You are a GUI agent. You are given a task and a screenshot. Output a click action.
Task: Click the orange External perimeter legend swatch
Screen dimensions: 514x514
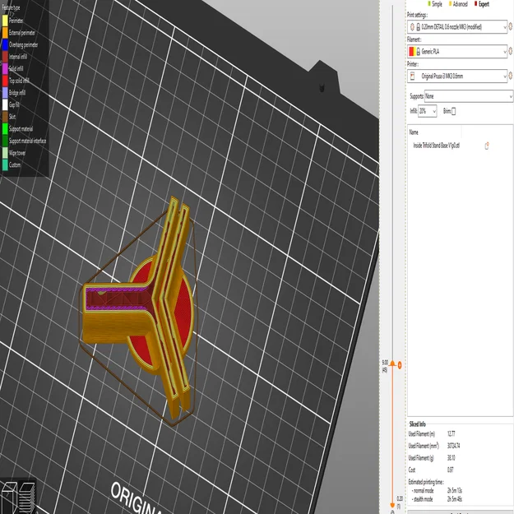[x=5, y=32]
